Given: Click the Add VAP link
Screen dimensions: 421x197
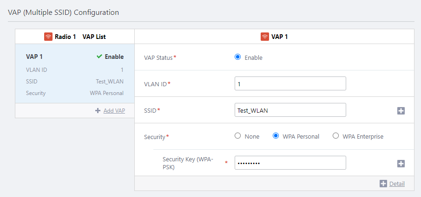Looking at the screenshot, I should tap(114, 110).
